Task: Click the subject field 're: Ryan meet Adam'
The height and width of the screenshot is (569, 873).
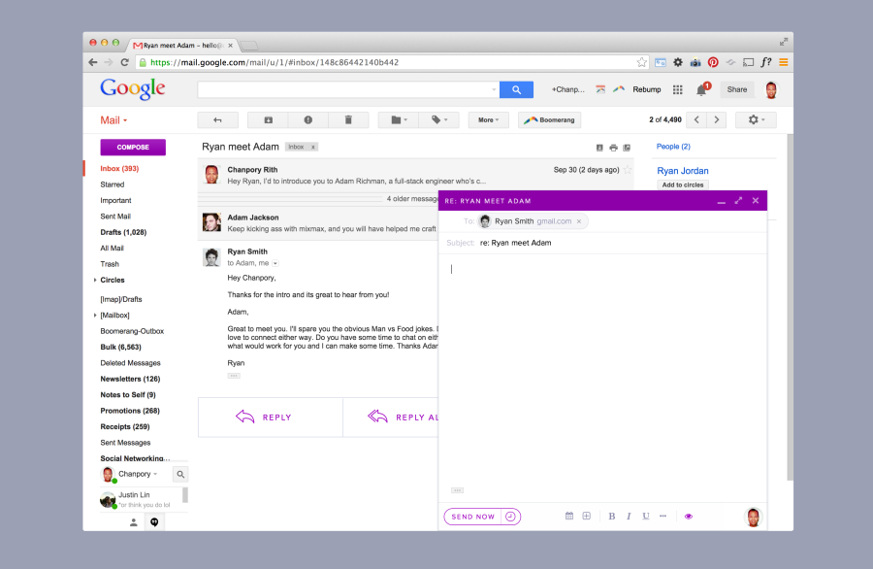Action: pyautogui.click(x=516, y=243)
